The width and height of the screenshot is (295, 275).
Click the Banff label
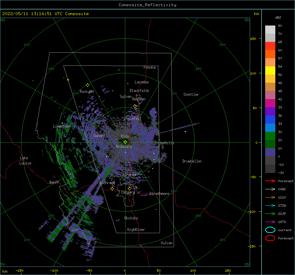click(x=54, y=182)
